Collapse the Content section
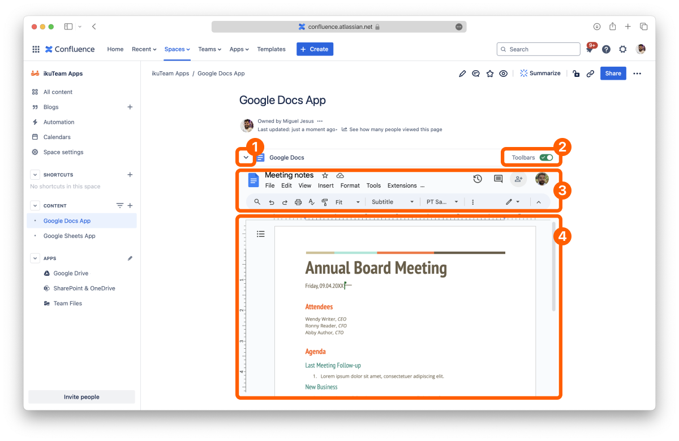679x441 pixels. (x=35, y=206)
